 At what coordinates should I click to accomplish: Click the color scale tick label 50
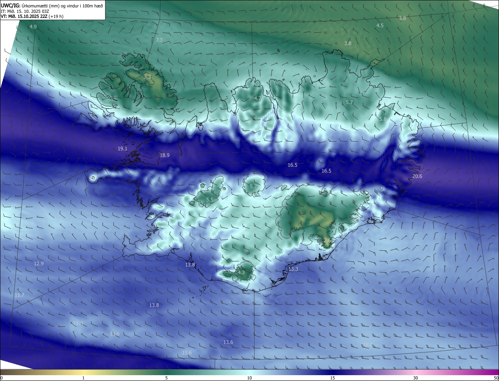point(496,378)
